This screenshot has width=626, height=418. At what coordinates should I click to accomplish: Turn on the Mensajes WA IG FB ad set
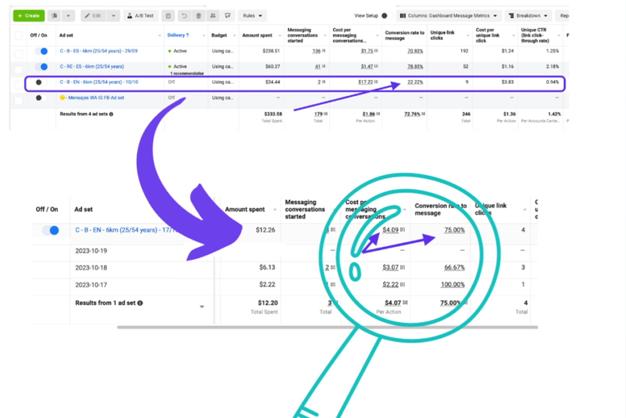click(41, 98)
